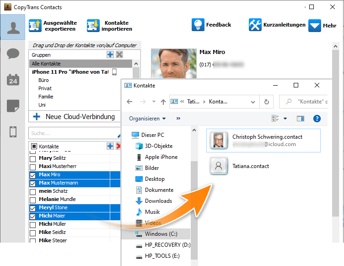
Task: Open the Calendar section showing 24
Action: 13,80
